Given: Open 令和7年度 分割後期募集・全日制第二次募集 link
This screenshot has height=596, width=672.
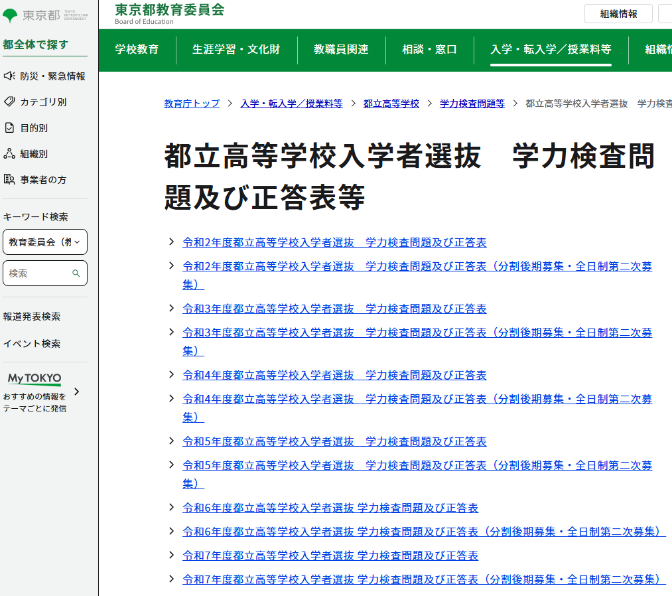Looking at the screenshot, I should coord(424,579).
